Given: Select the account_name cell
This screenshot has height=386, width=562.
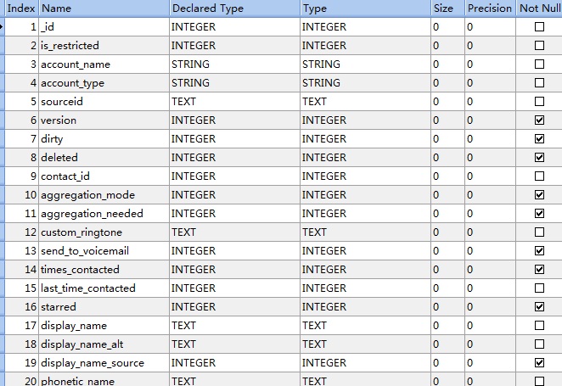Looking at the screenshot, I should coord(104,64).
